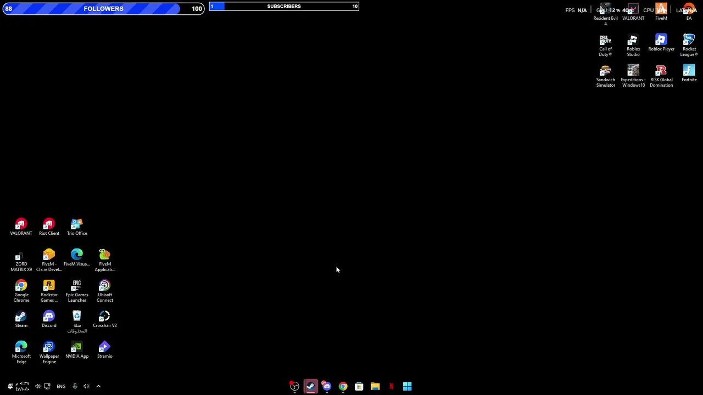The height and width of the screenshot is (395, 703).
Task: Open the Recycle Bin with Arabic label
Action: [x=77, y=322]
